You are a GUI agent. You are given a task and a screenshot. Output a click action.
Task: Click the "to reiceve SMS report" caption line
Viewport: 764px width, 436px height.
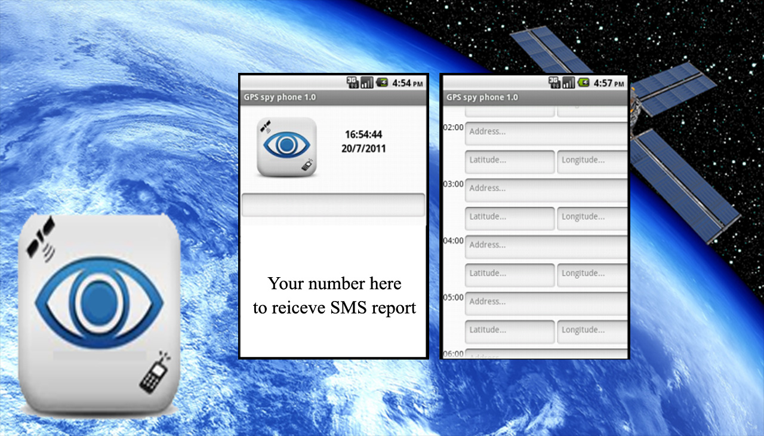[334, 308]
